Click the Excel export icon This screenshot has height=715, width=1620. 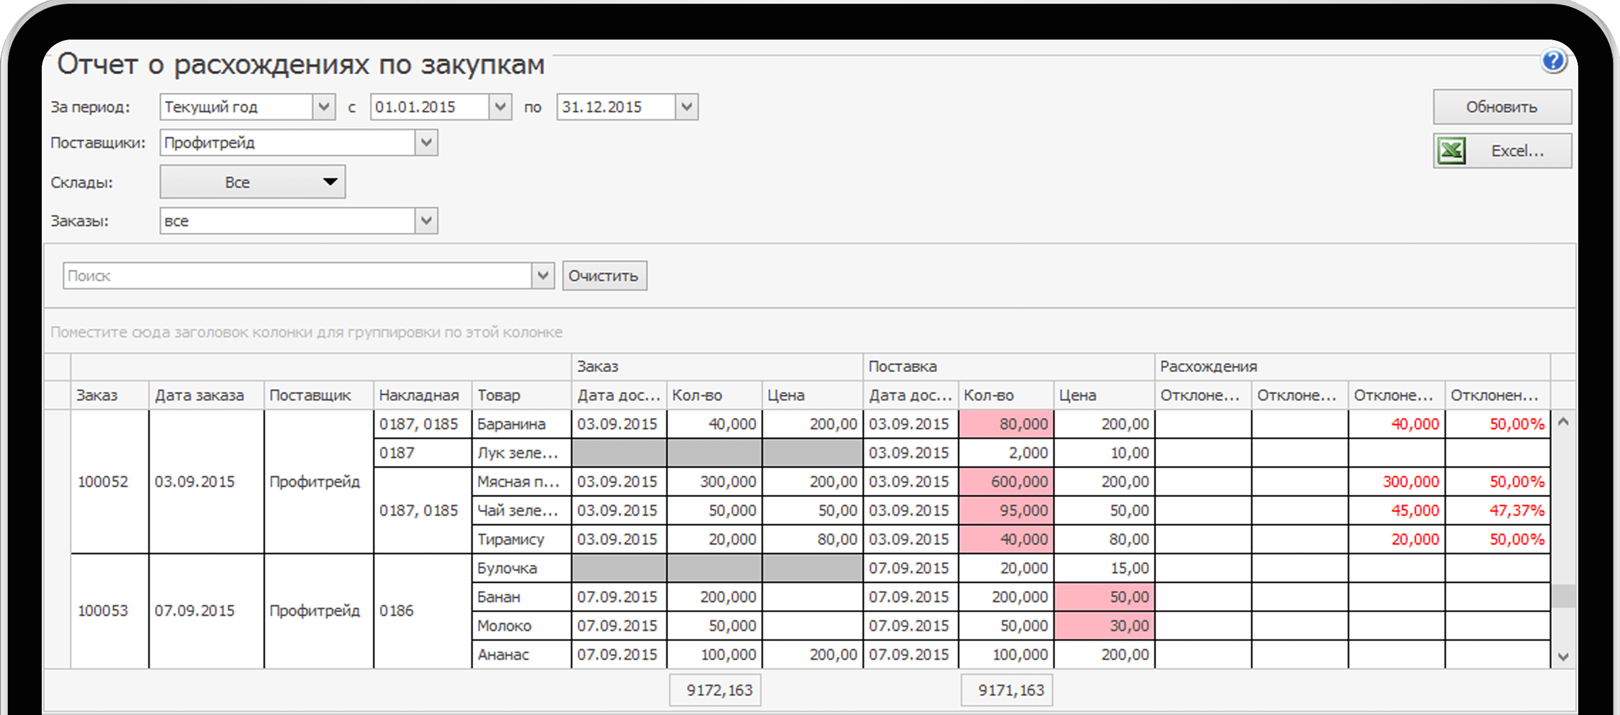pyautogui.click(x=1451, y=151)
